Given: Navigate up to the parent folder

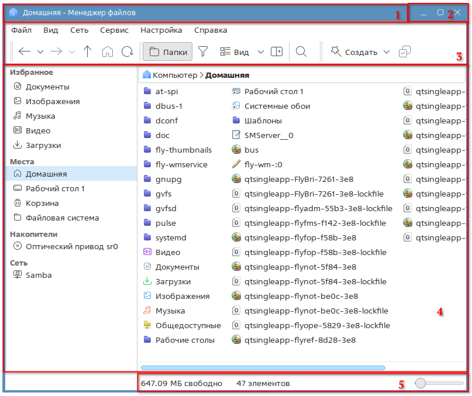Looking at the screenshot, I should 88,51.
